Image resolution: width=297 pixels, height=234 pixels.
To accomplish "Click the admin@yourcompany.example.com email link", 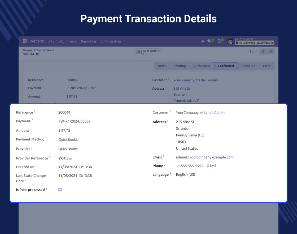I will pyautogui.click(x=204, y=157).
